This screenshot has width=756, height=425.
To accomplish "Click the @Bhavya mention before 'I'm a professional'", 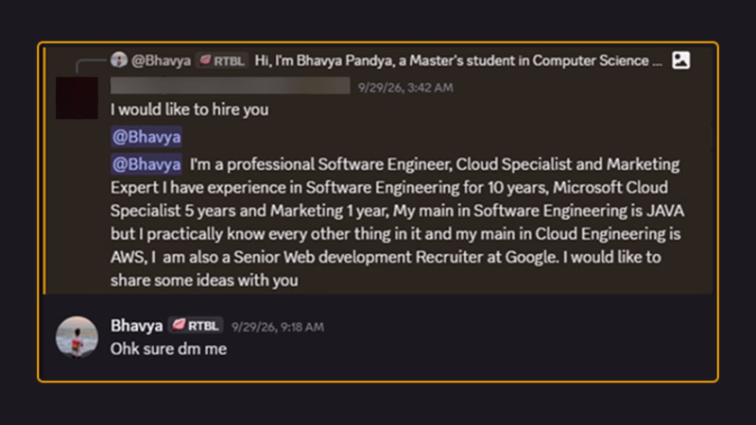I will click(x=146, y=164).
